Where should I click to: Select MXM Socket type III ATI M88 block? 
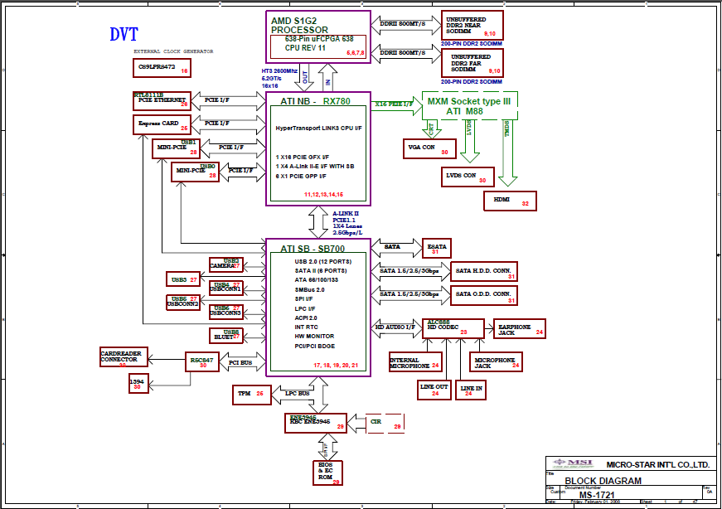(x=470, y=106)
